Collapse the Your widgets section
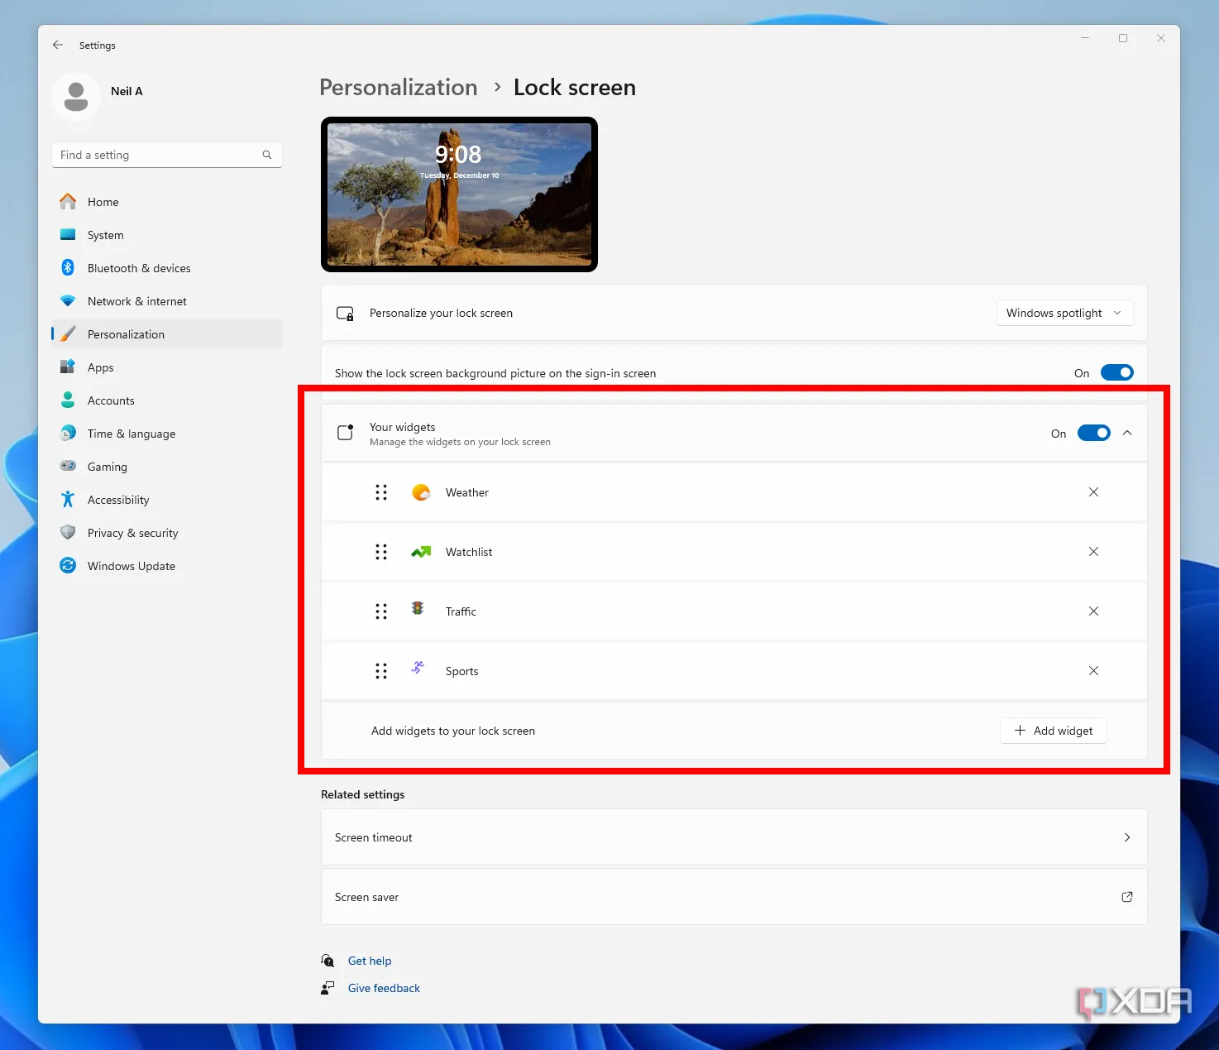 coord(1127,433)
